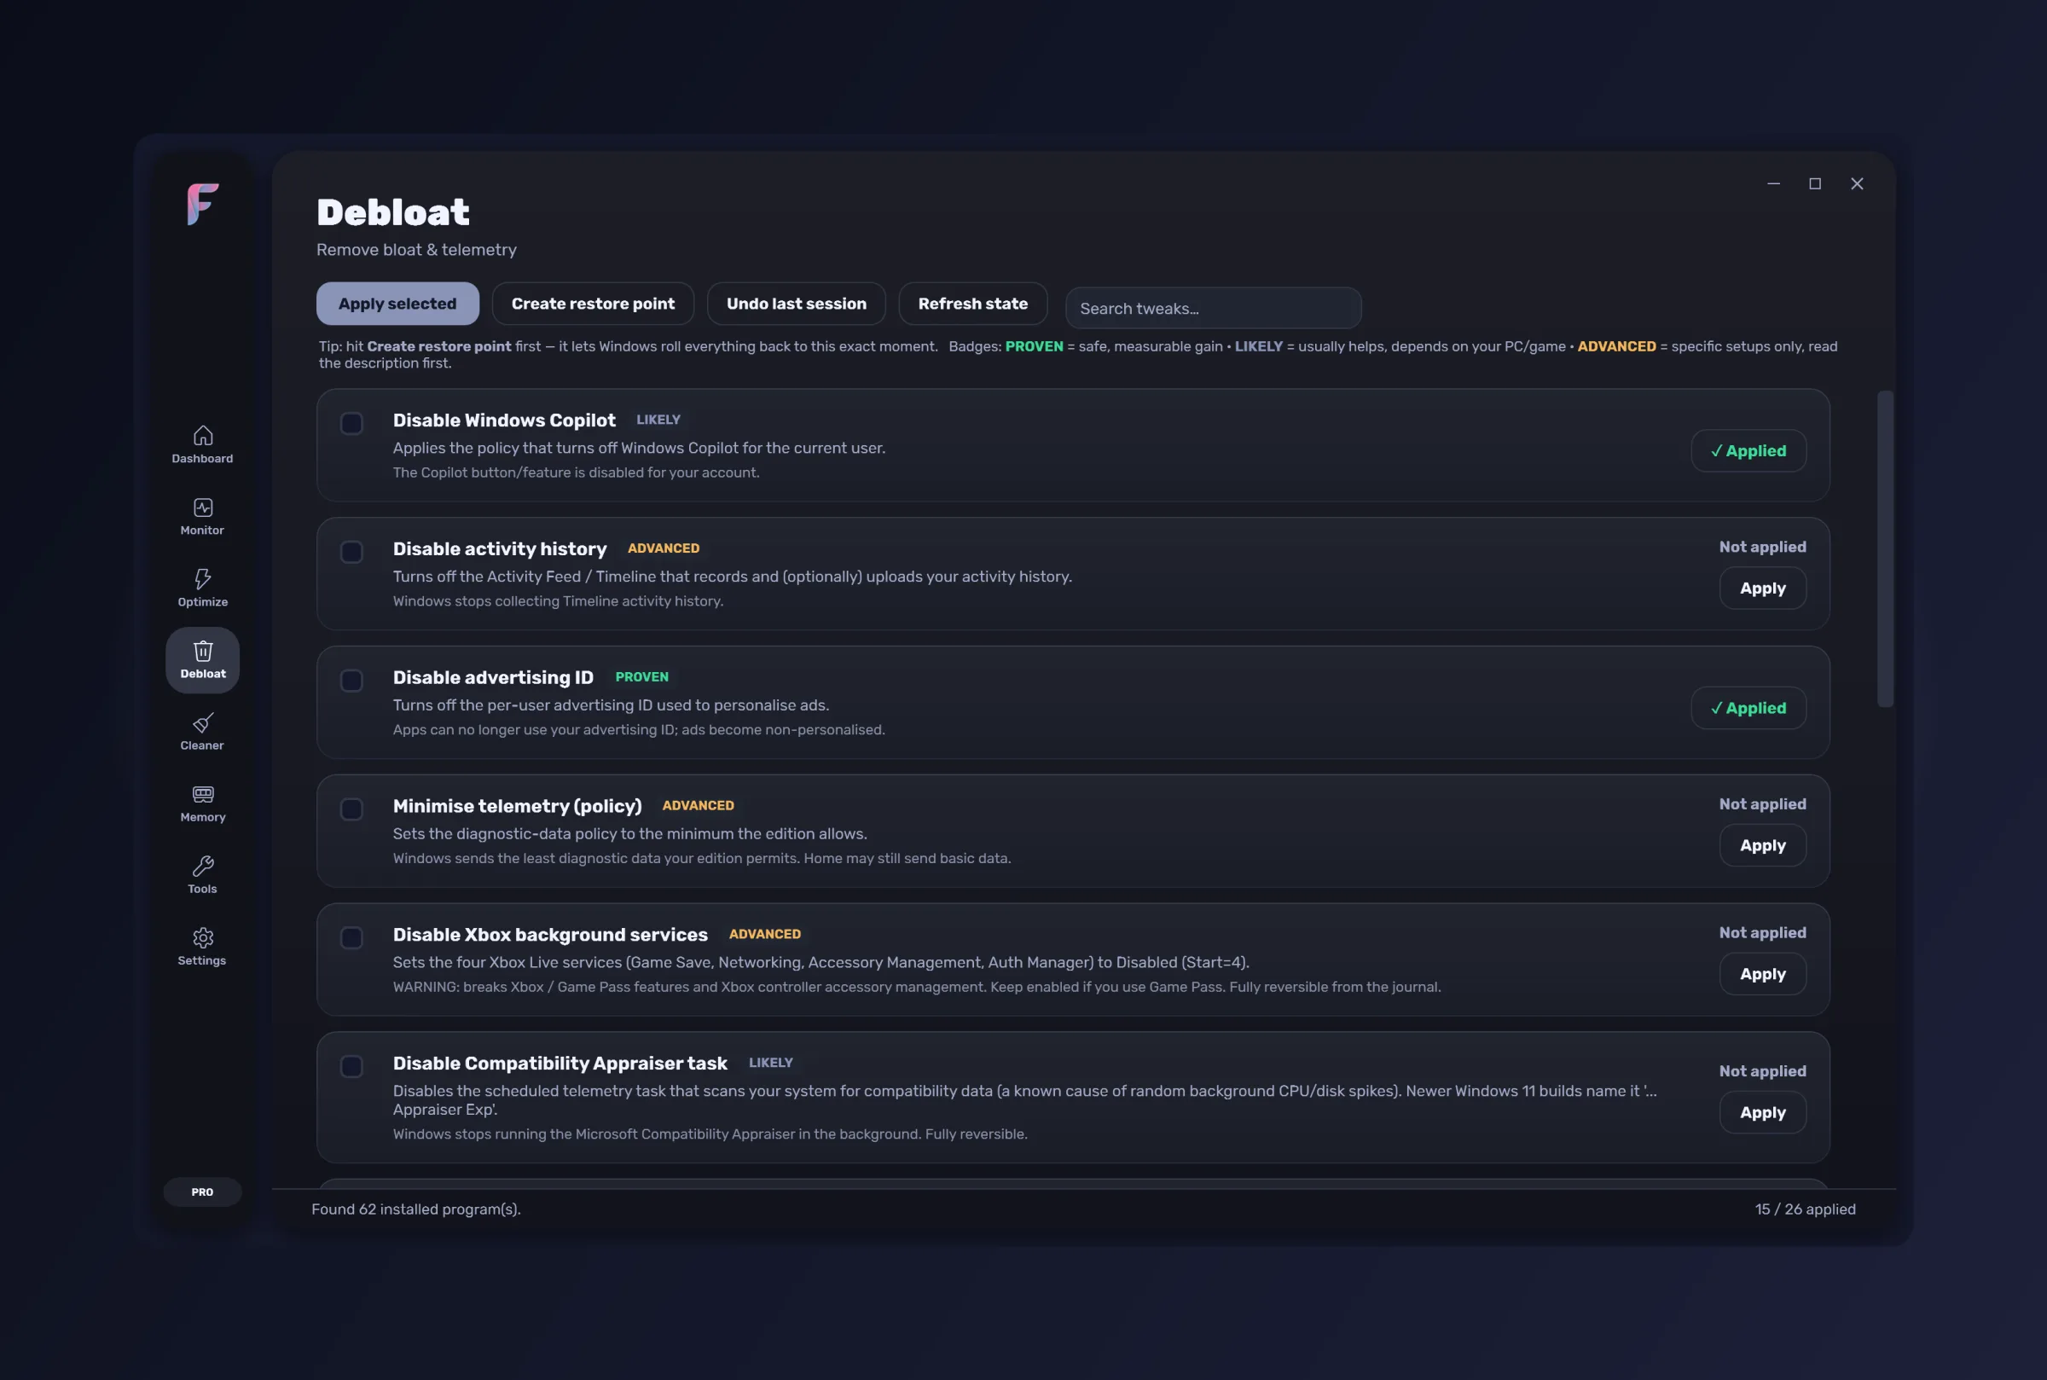The image size is (2047, 1380).
Task: Apply the Disable Xbox background services tweak
Action: click(x=1763, y=973)
